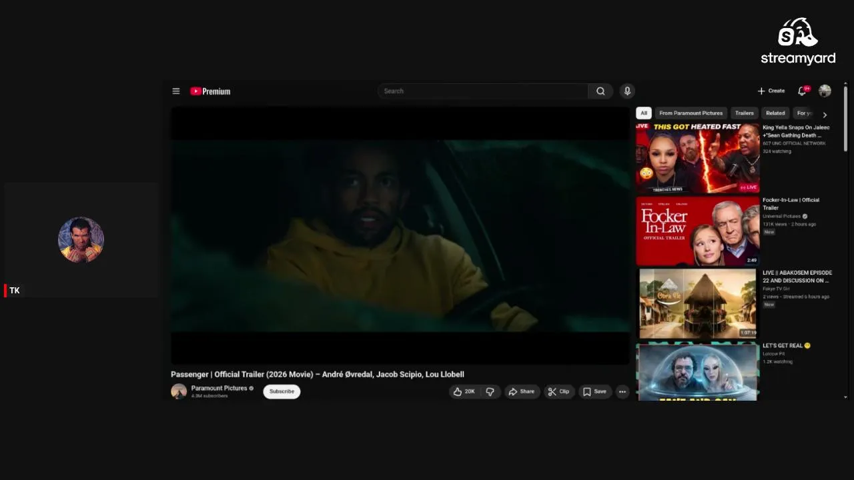
Task: Select the Trailers filter chip
Action: point(745,113)
